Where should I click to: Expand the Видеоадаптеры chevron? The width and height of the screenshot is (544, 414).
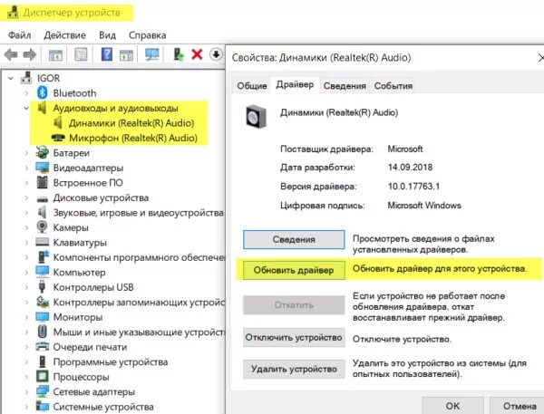pos(26,168)
